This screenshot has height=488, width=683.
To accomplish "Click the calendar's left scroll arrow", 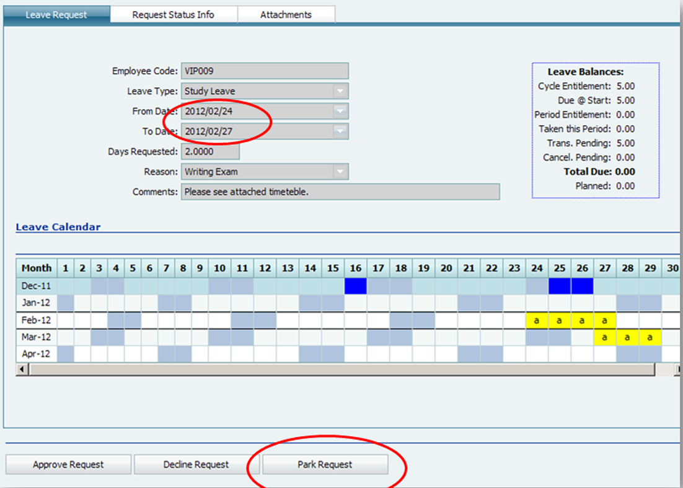I will click(x=22, y=369).
